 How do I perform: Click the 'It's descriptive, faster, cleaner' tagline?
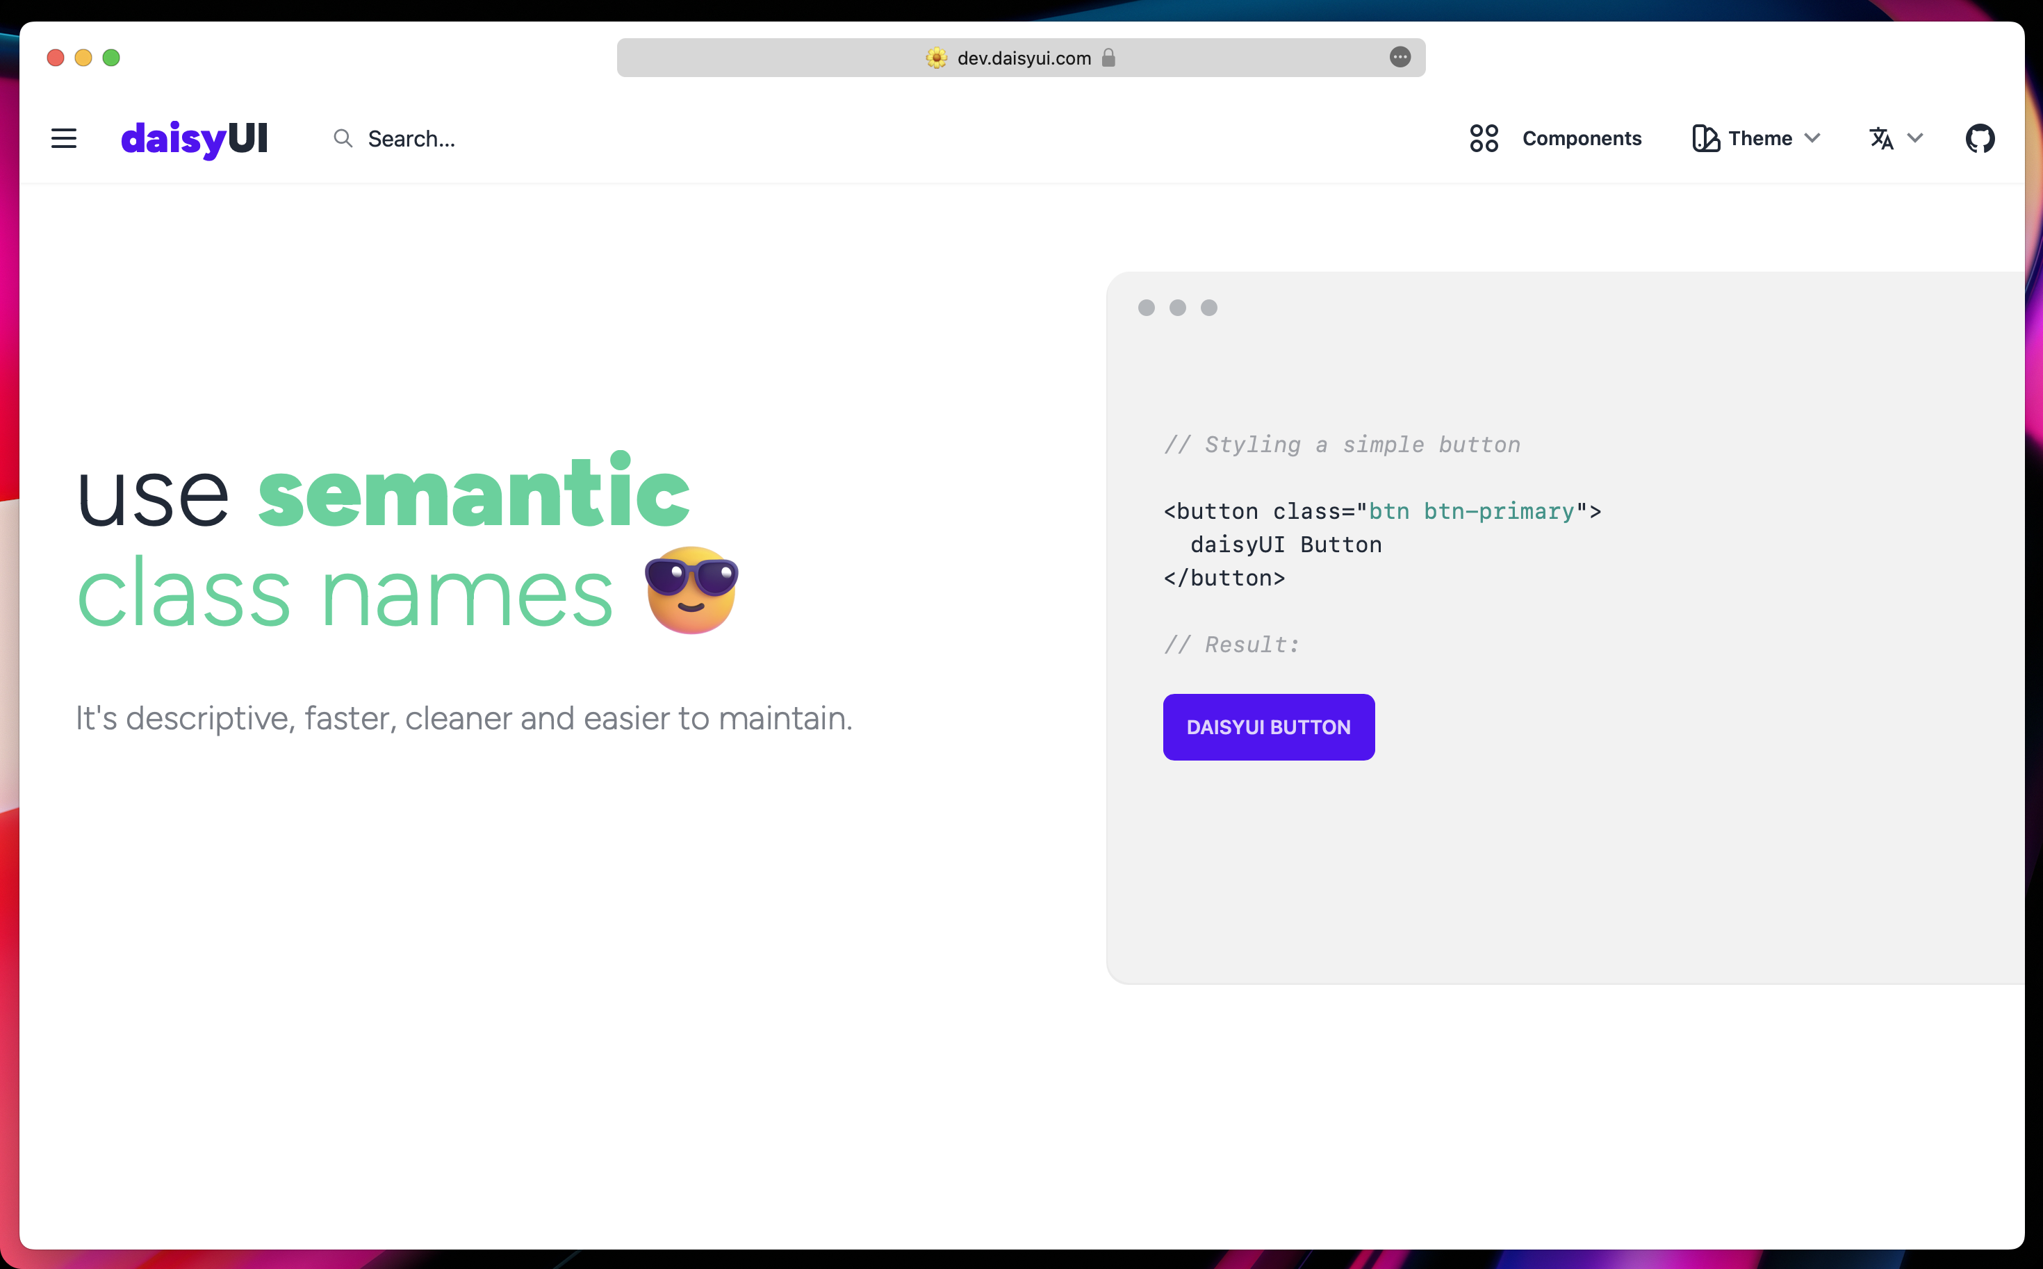coord(463,718)
